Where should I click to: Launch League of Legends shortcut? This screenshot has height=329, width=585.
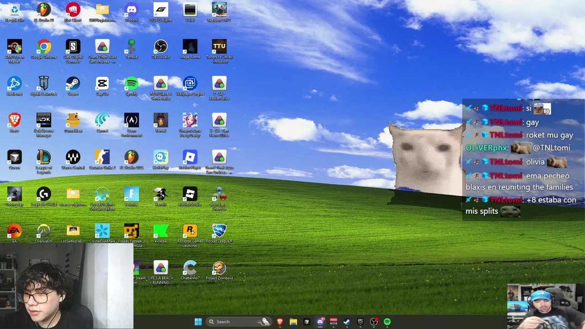[44, 162]
